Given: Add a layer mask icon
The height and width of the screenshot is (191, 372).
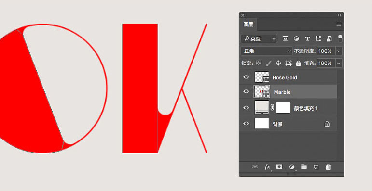Looking at the screenshot, I should pyautogui.click(x=279, y=166).
